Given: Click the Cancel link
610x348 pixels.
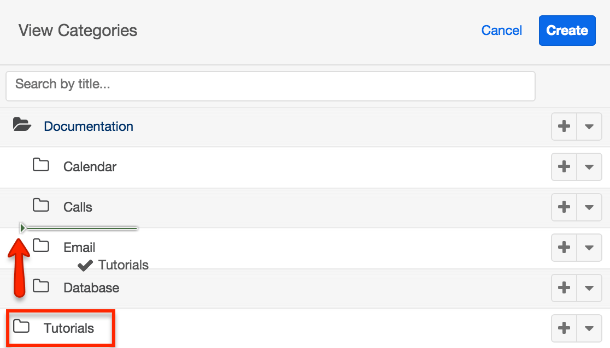Looking at the screenshot, I should click(501, 31).
